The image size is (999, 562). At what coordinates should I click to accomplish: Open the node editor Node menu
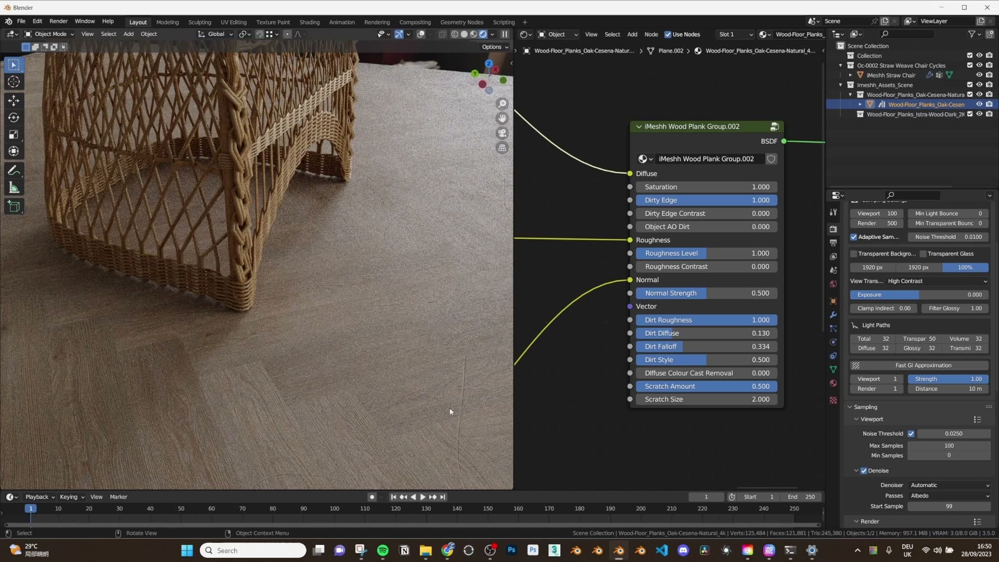[651, 34]
